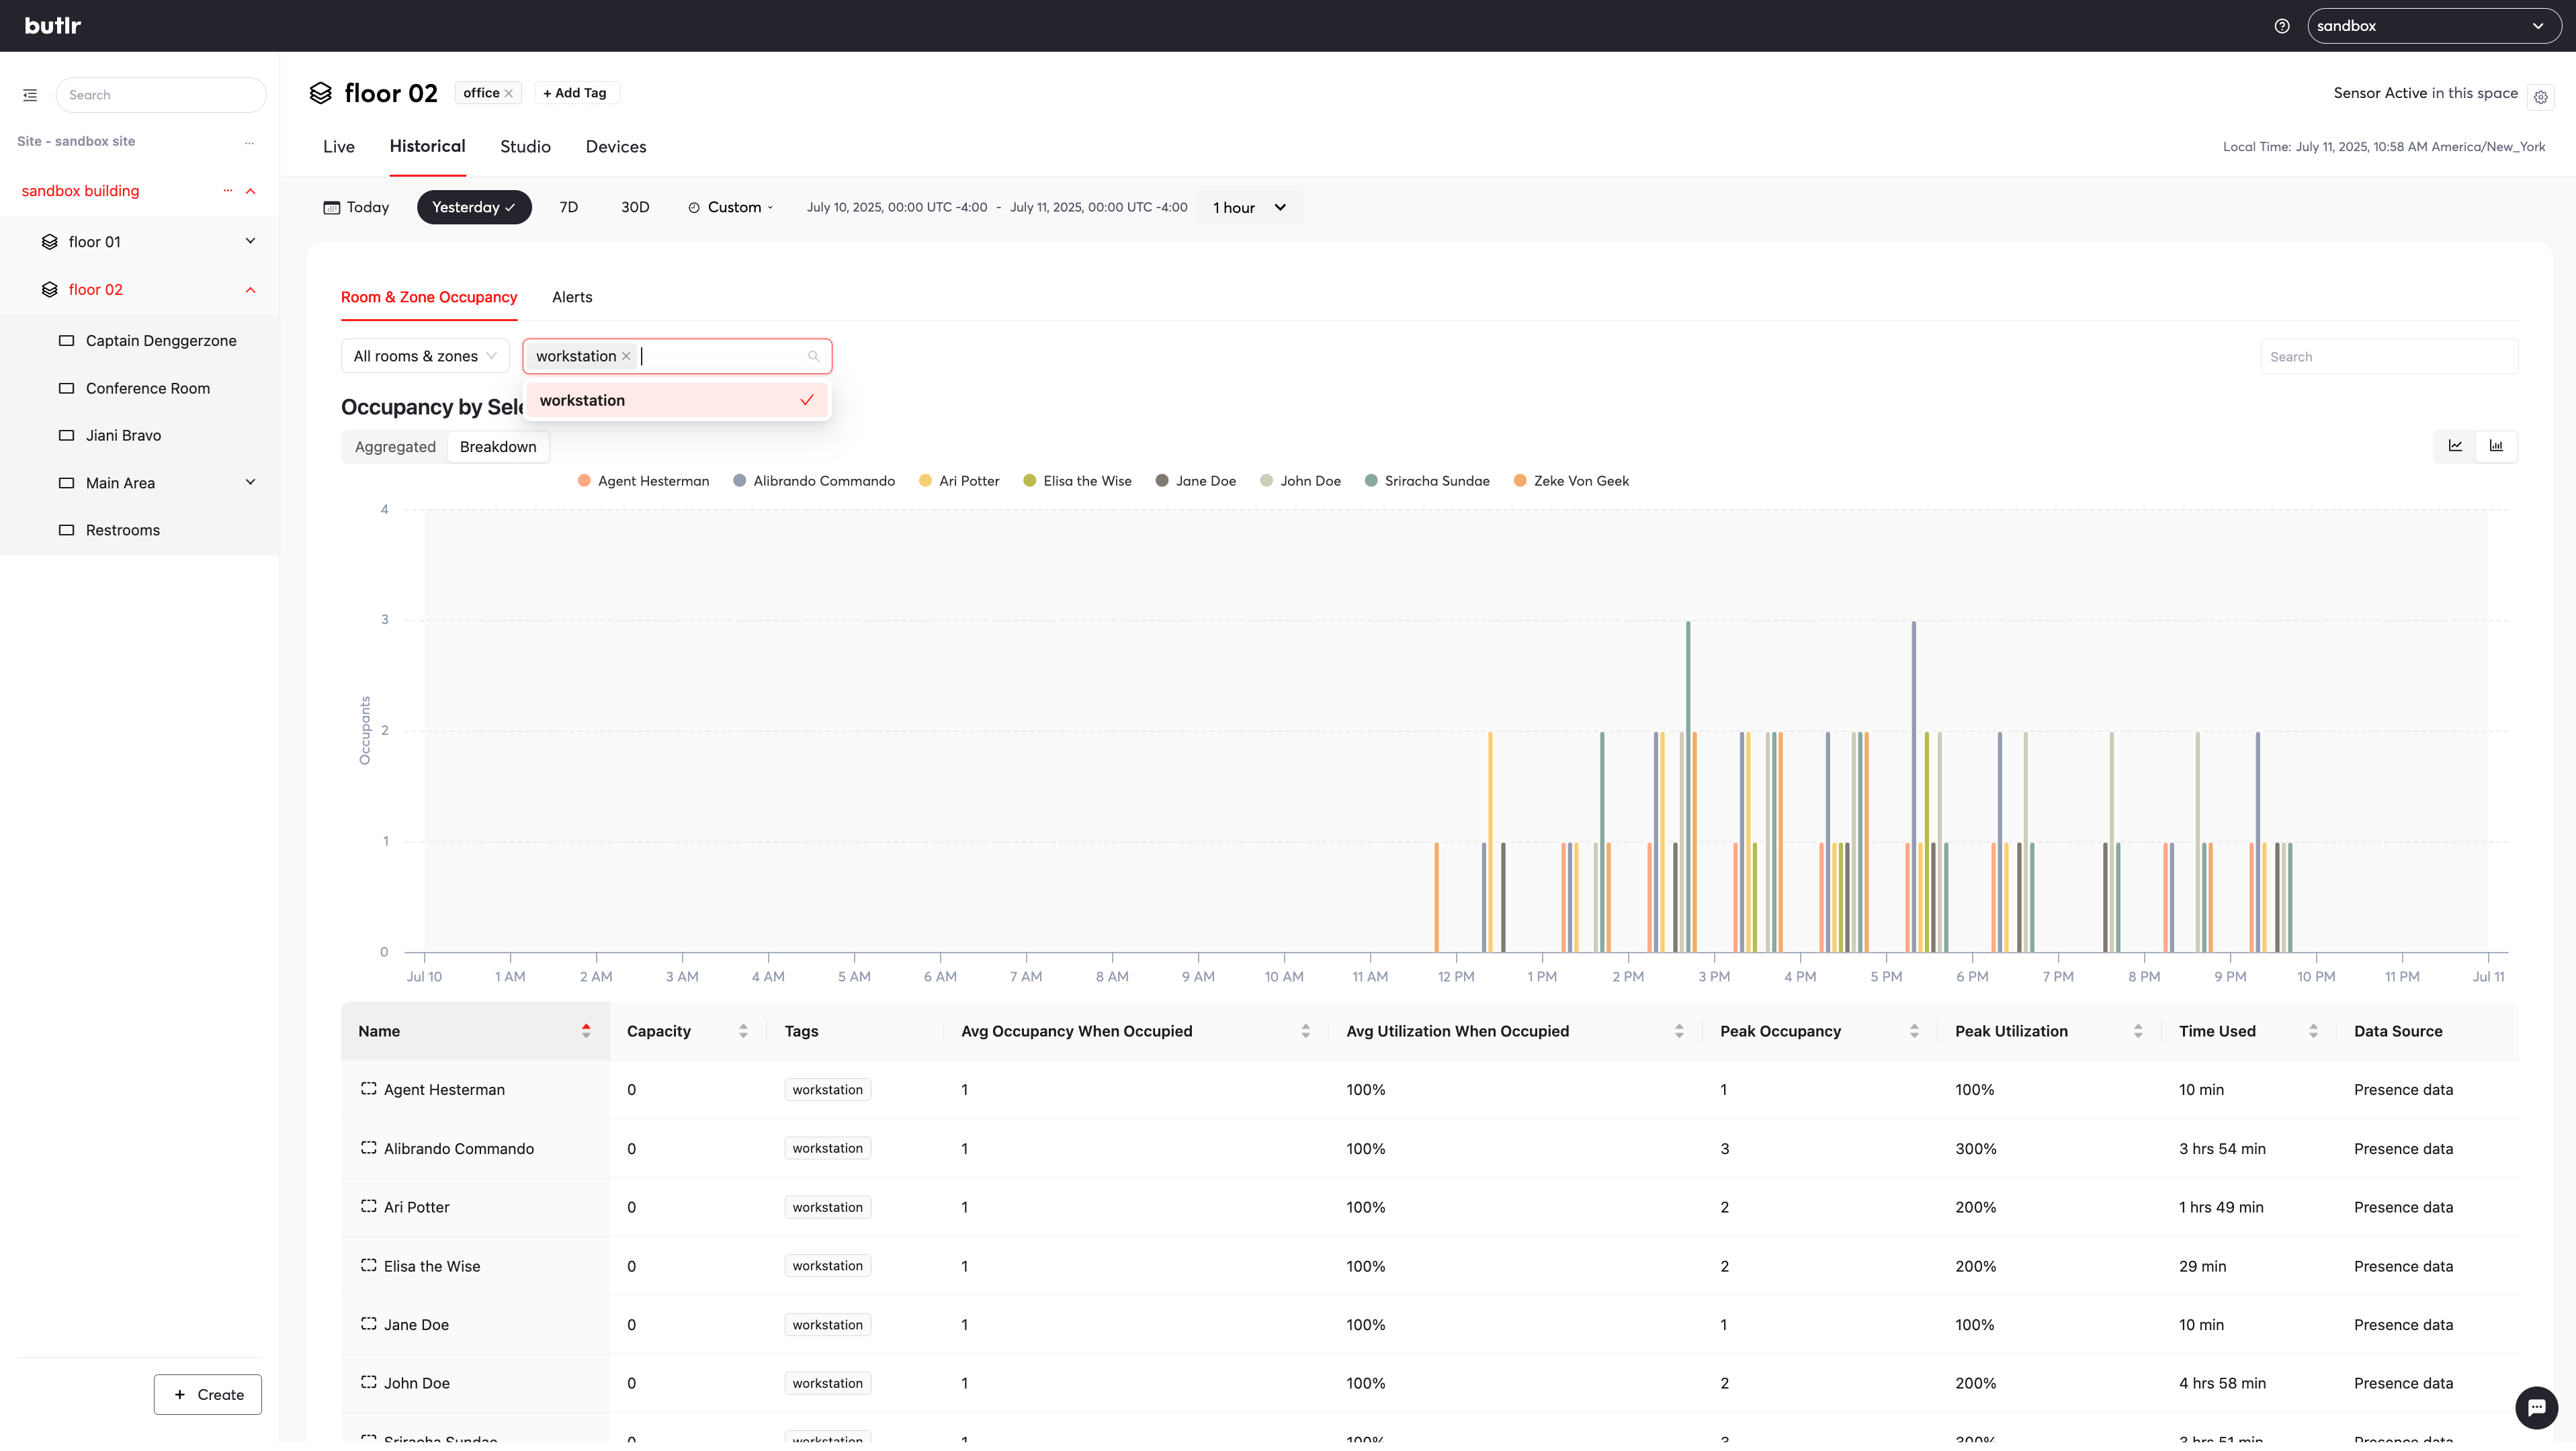Sort by Peak Utilization column
This screenshot has height=1451, width=2576.
click(2138, 1031)
